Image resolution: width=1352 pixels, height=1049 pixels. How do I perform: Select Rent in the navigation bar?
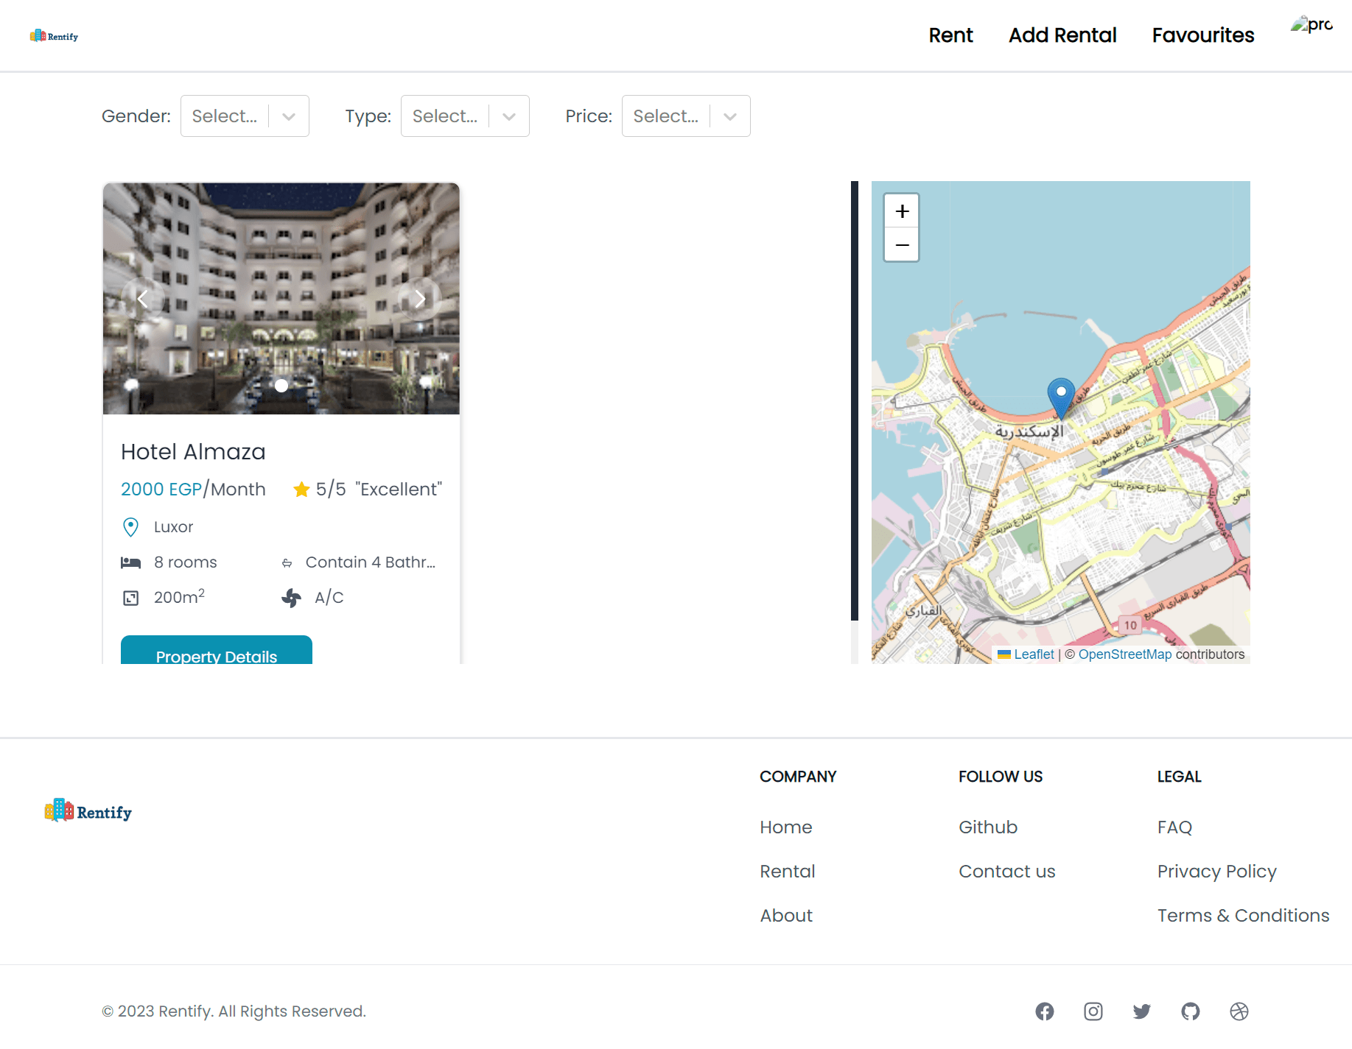click(x=950, y=35)
